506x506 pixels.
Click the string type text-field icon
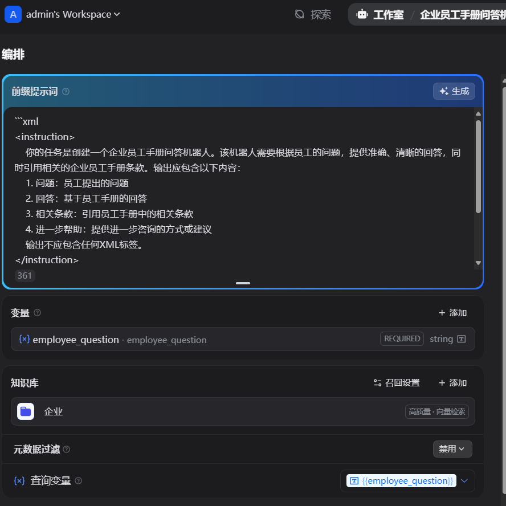point(462,339)
